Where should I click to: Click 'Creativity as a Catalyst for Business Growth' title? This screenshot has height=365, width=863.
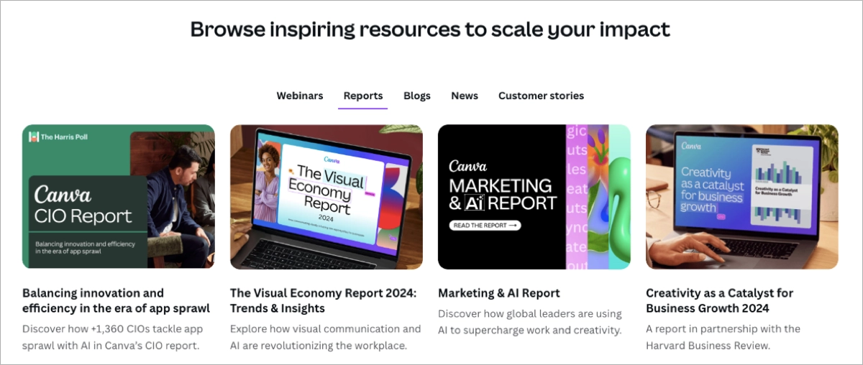point(719,300)
